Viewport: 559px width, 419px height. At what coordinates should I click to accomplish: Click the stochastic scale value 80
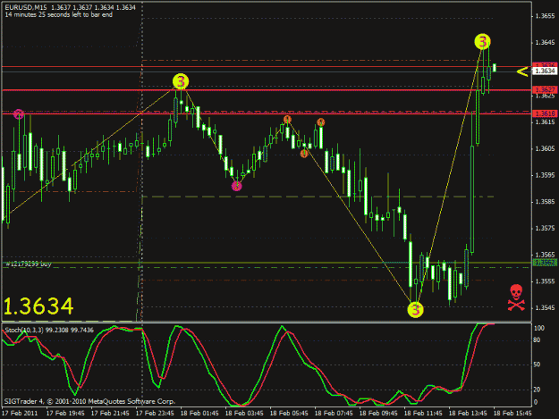tap(538, 340)
